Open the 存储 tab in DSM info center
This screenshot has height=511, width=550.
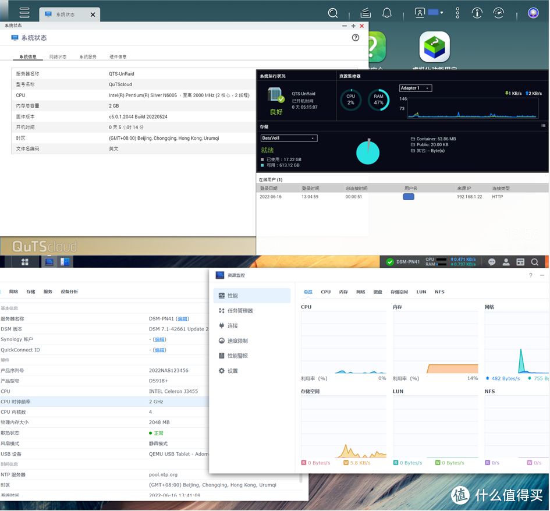[x=30, y=292]
